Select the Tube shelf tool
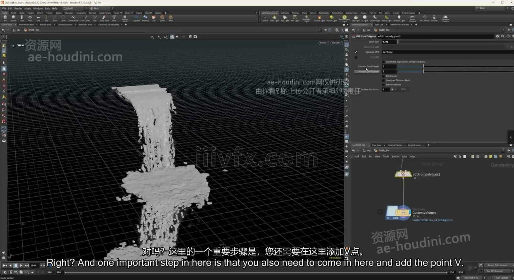The width and height of the screenshot is (514, 280). click(x=22, y=18)
